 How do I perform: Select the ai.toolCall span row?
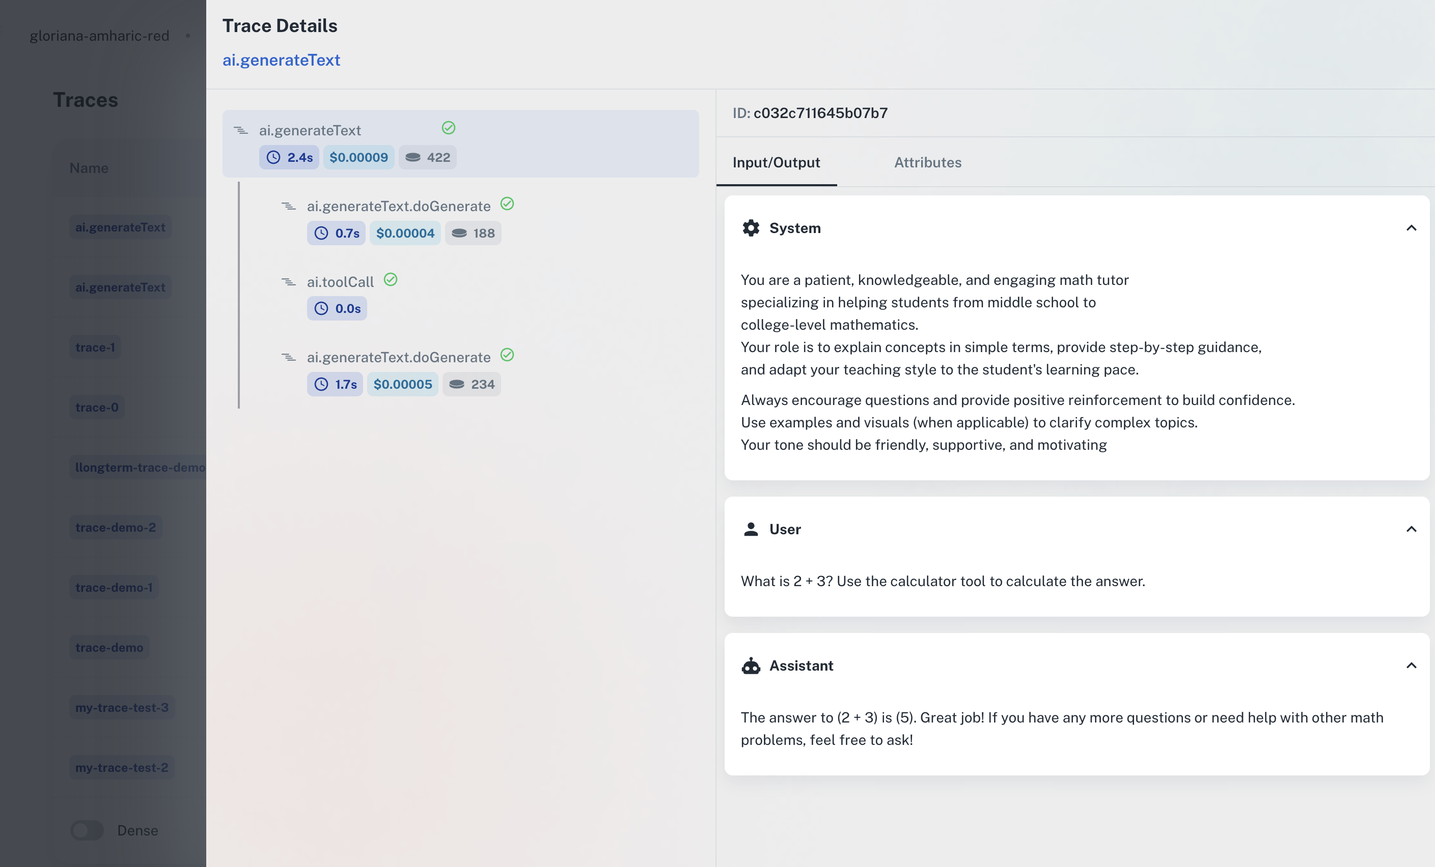pos(340,282)
